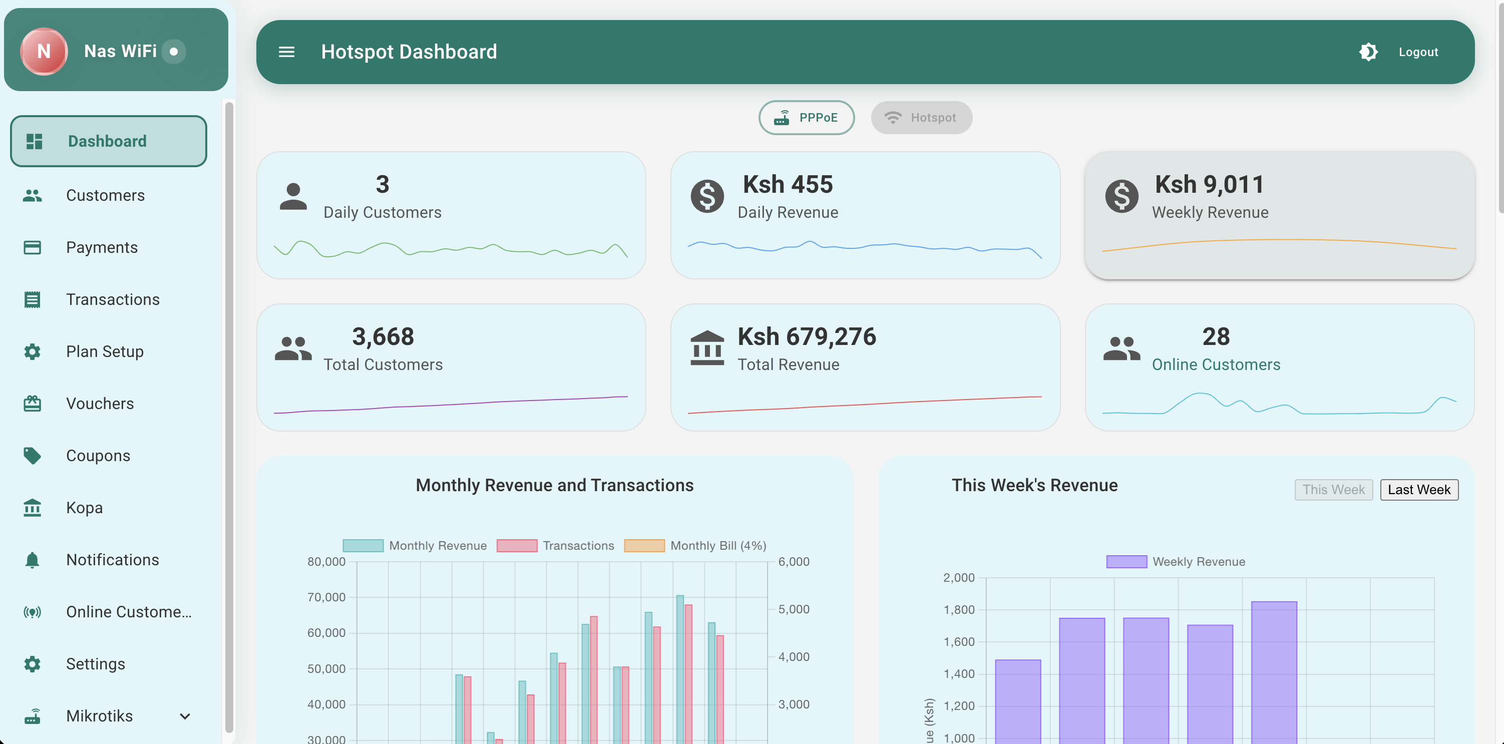
Task: Click the Nas WiFi avatar badge
Action: 44,52
